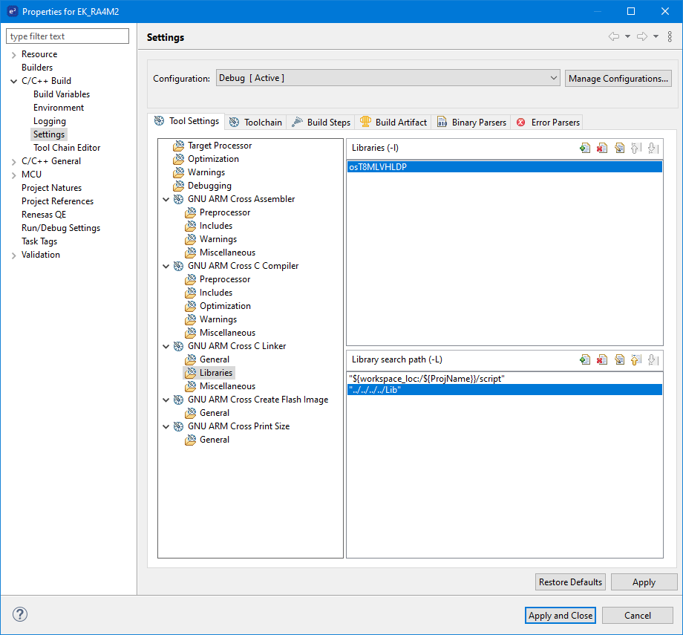The width and height of the screenshot is (683, 635).
Task: Click the type filter text field
Action: point(68,36)
